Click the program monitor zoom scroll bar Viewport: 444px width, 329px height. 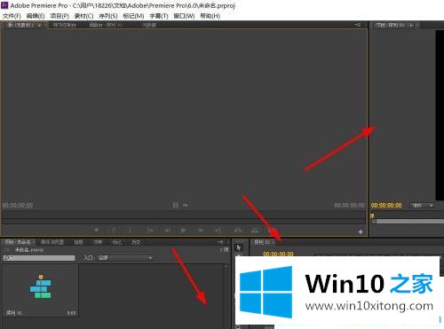point(410,221)
